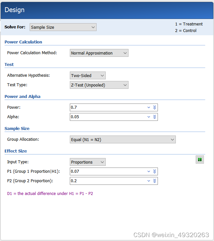The height and width of the screenshot is (241, 214).
Task: Expand the P1 field's recent values arrow
Action: coord(149,171)
